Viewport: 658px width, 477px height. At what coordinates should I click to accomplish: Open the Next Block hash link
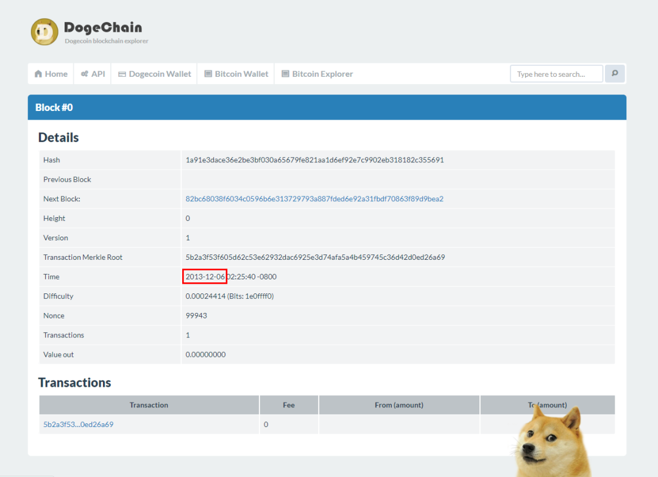click(314, 199)
